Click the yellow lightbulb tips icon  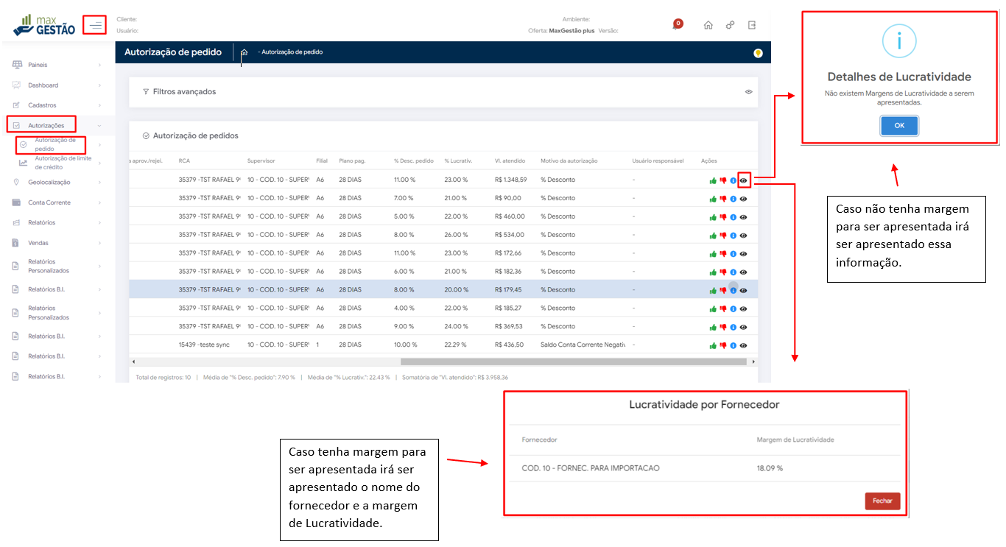point(758,53)
